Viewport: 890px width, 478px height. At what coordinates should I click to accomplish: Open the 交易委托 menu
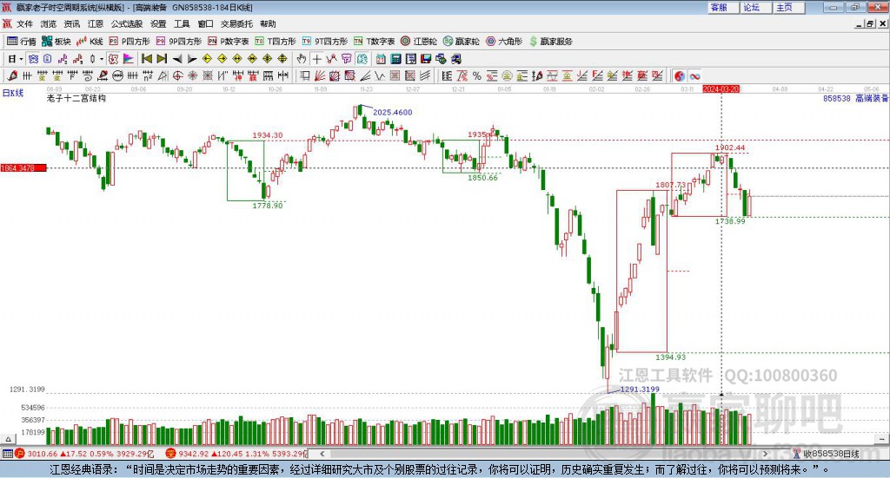[236, 23]
